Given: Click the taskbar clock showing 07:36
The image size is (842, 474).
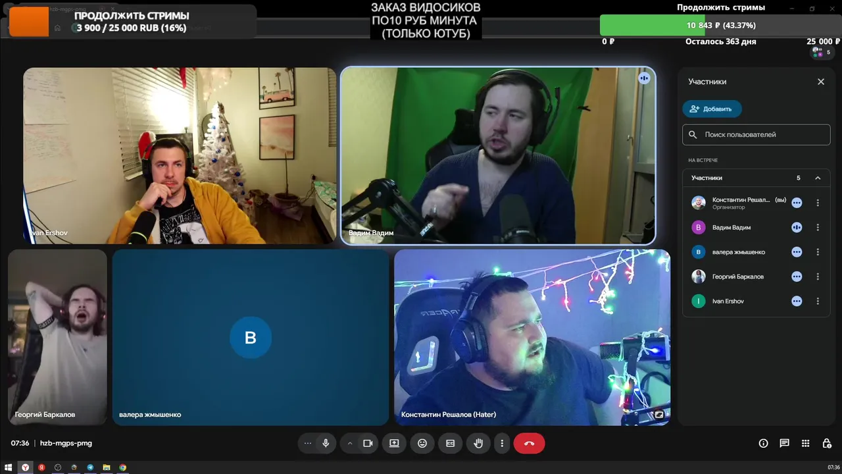Looking at the screenshot, I should pos(833,467).
